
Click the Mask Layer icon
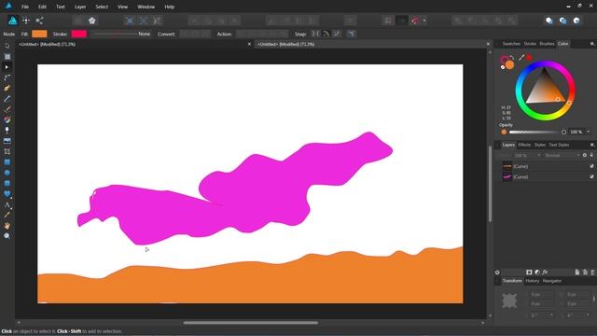(x=529, y=272)
